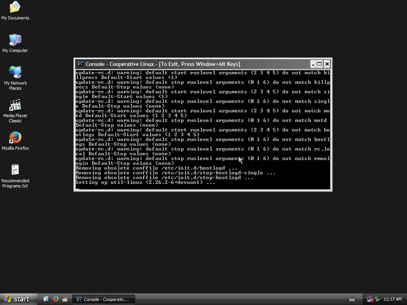Click the line 'Setting up util-linux (2.26.2-6+devuan1) ...'
The image size is (407, 305).
tap(145, 182)
